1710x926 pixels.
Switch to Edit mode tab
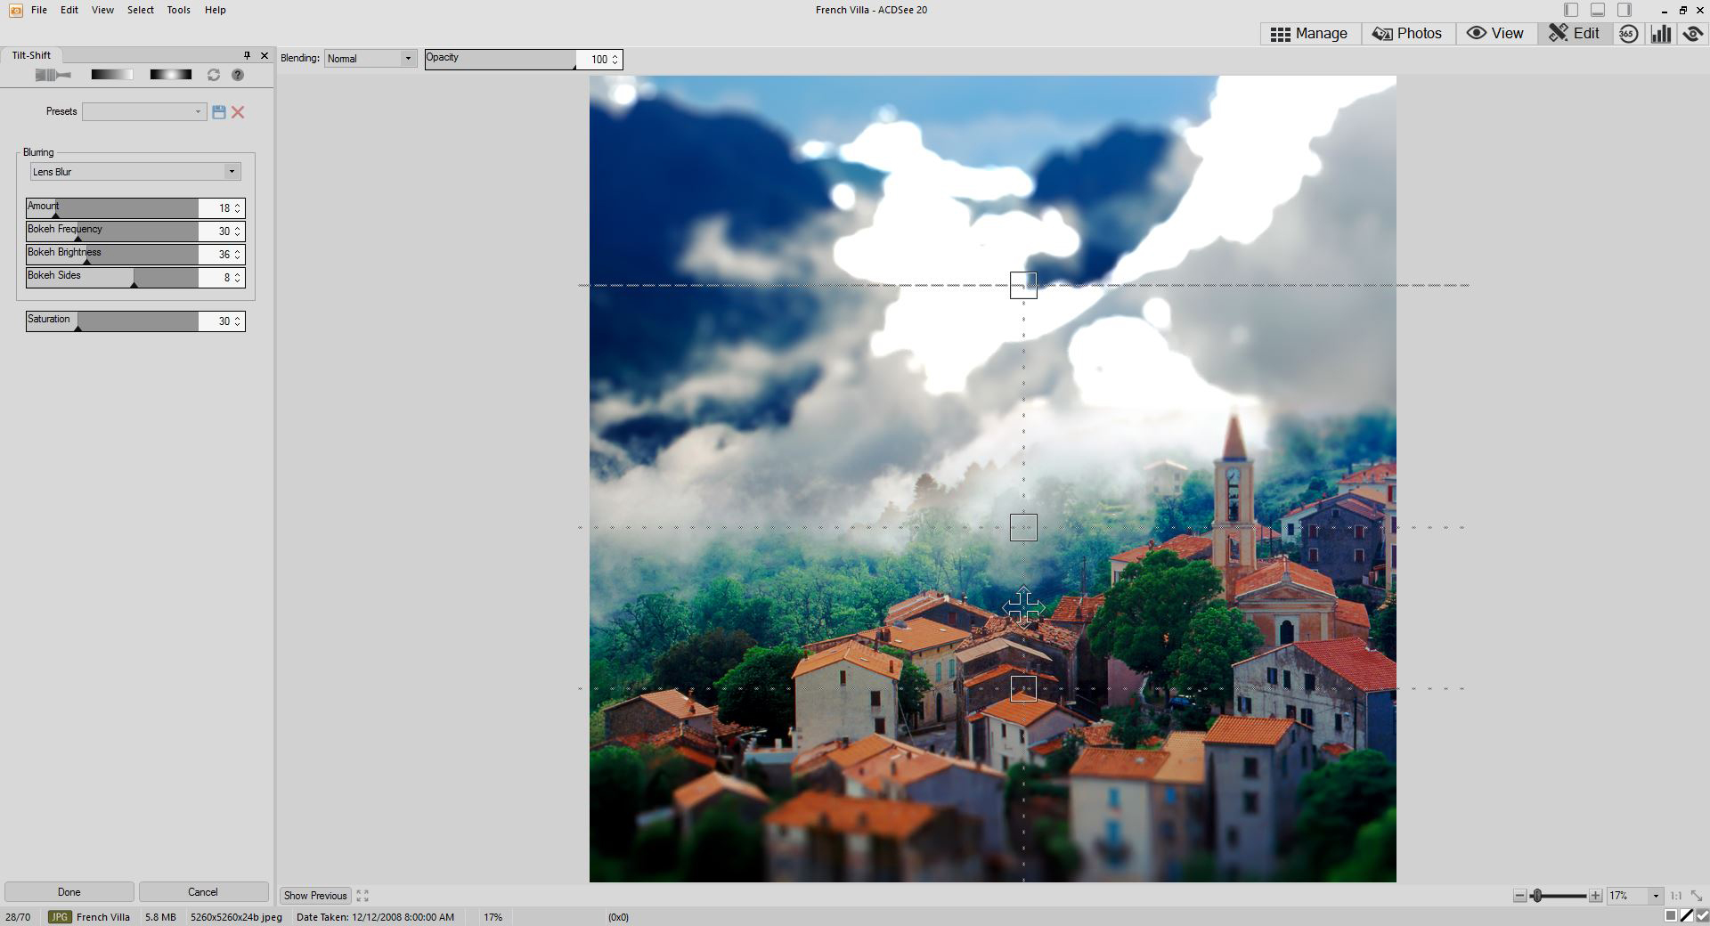[x=1575, y=34]
